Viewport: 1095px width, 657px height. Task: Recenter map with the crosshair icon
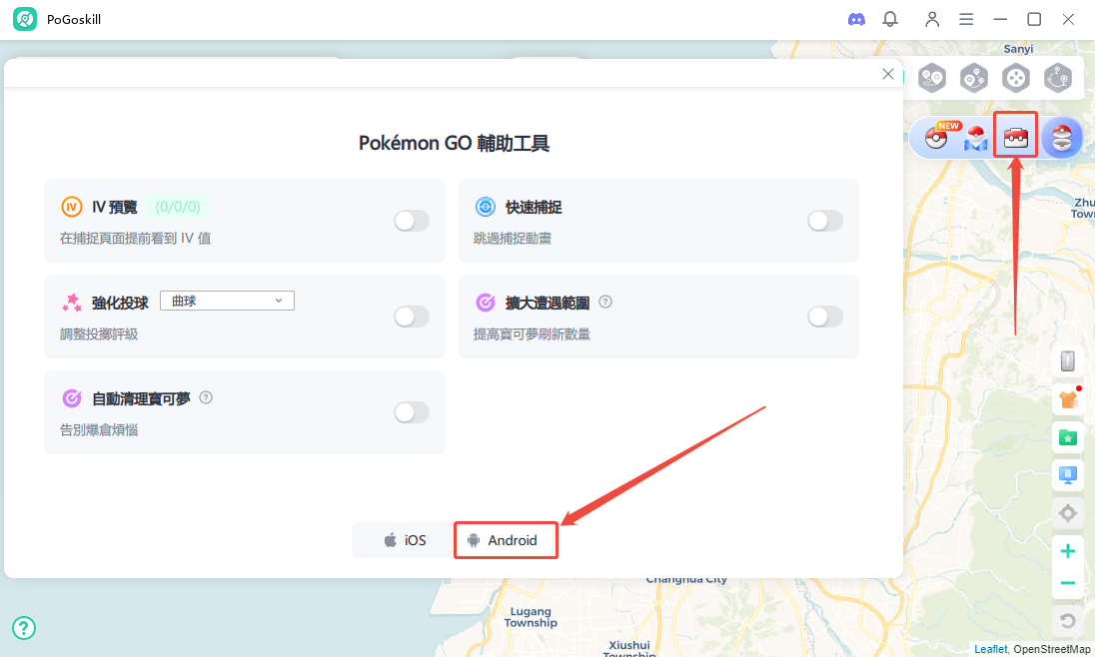pyautogui.click(x=1068, y=514)
